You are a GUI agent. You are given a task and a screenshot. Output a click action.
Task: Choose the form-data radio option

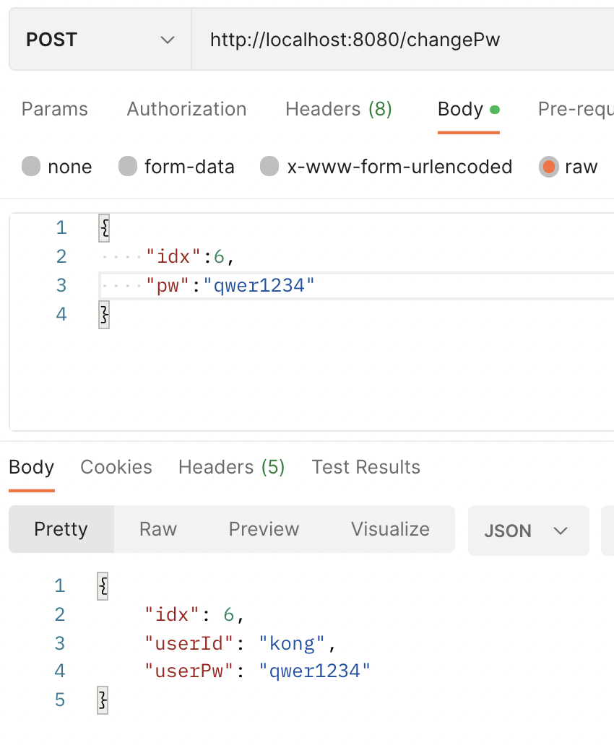tap(128, 167)
